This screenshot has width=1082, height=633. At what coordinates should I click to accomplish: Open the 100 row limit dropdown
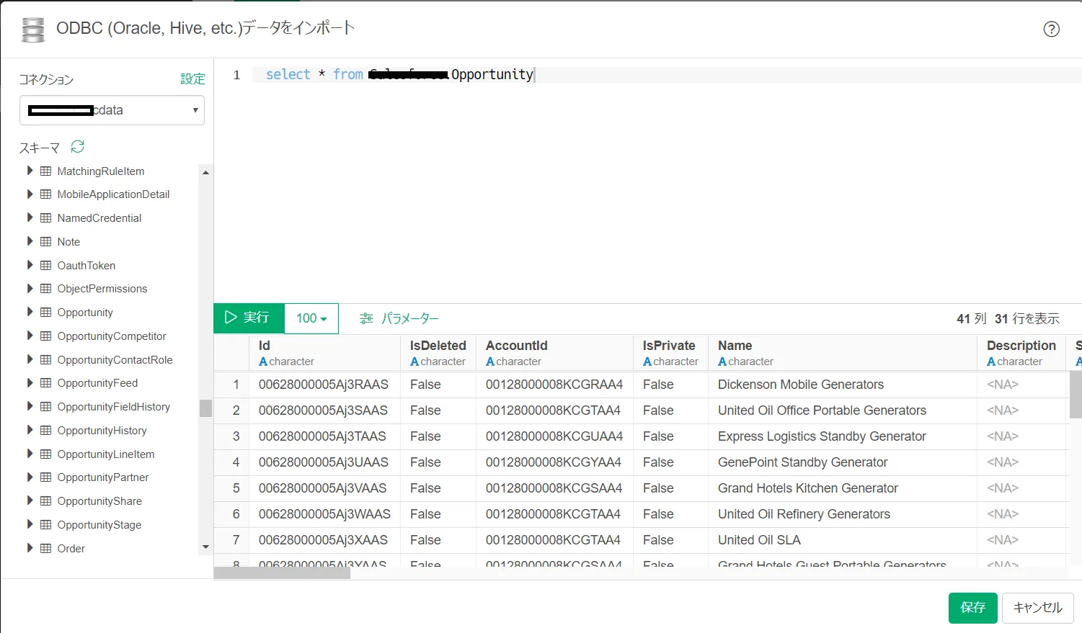(x=311, y=318)
